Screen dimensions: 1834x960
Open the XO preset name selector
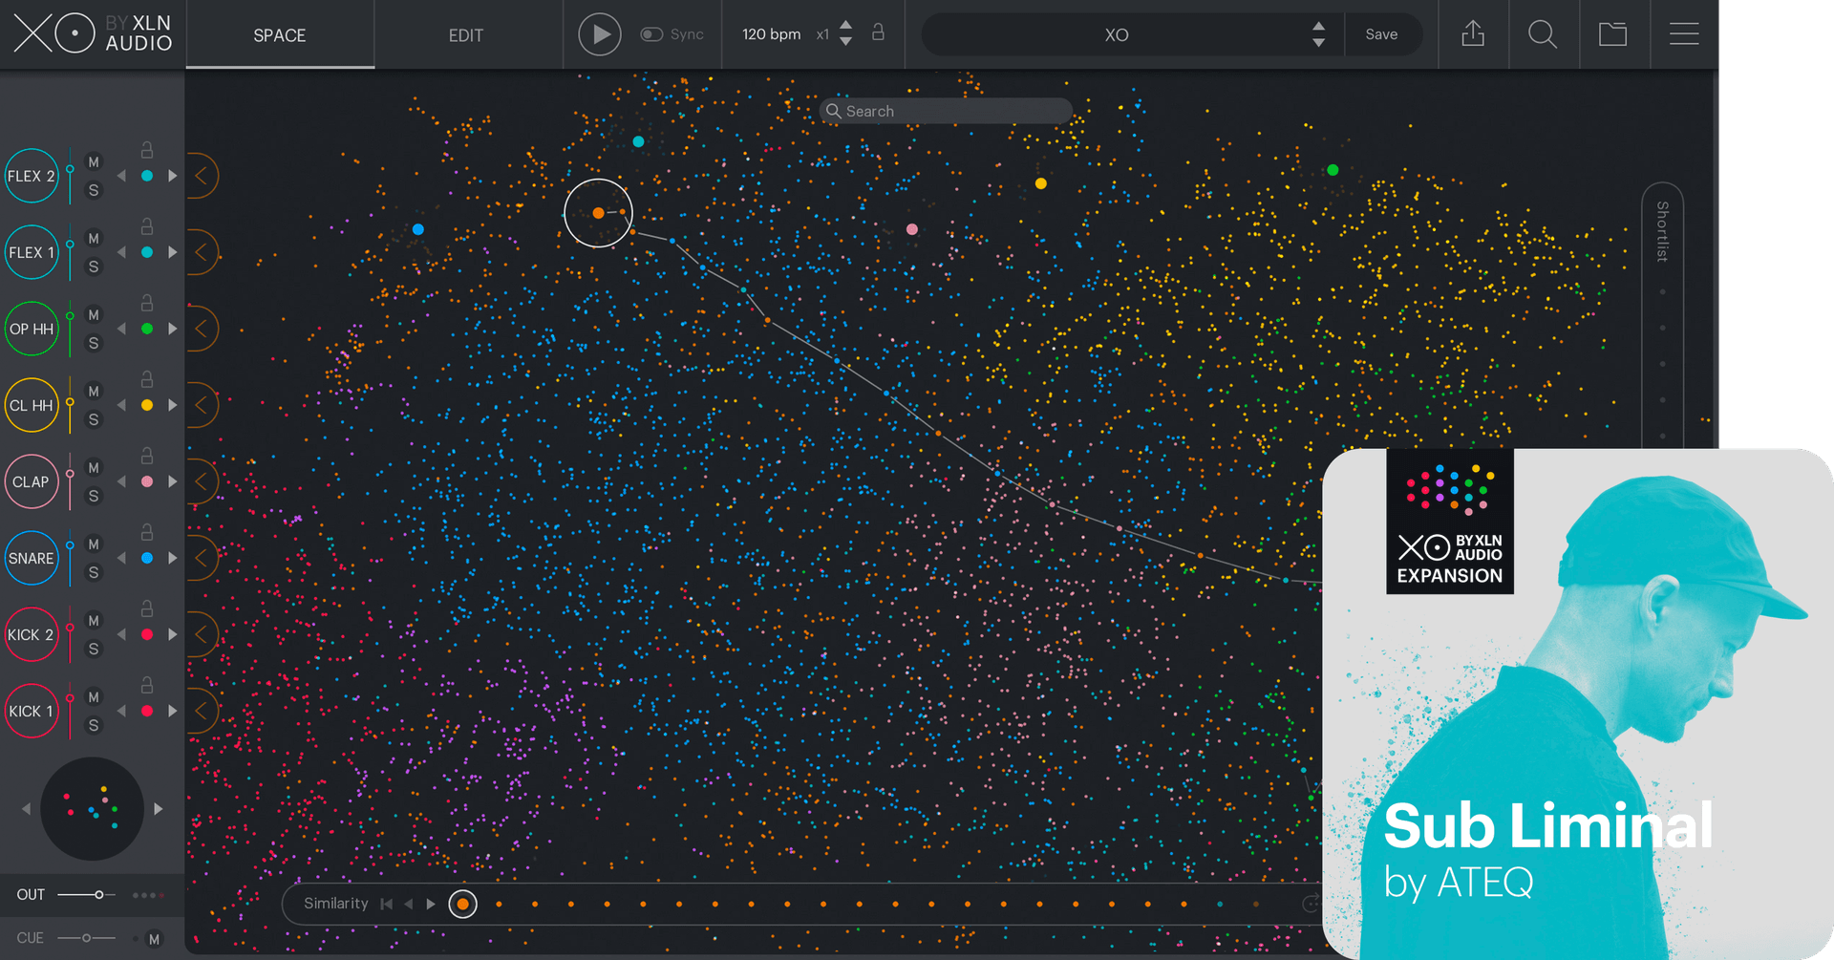tap(1116, 34)
